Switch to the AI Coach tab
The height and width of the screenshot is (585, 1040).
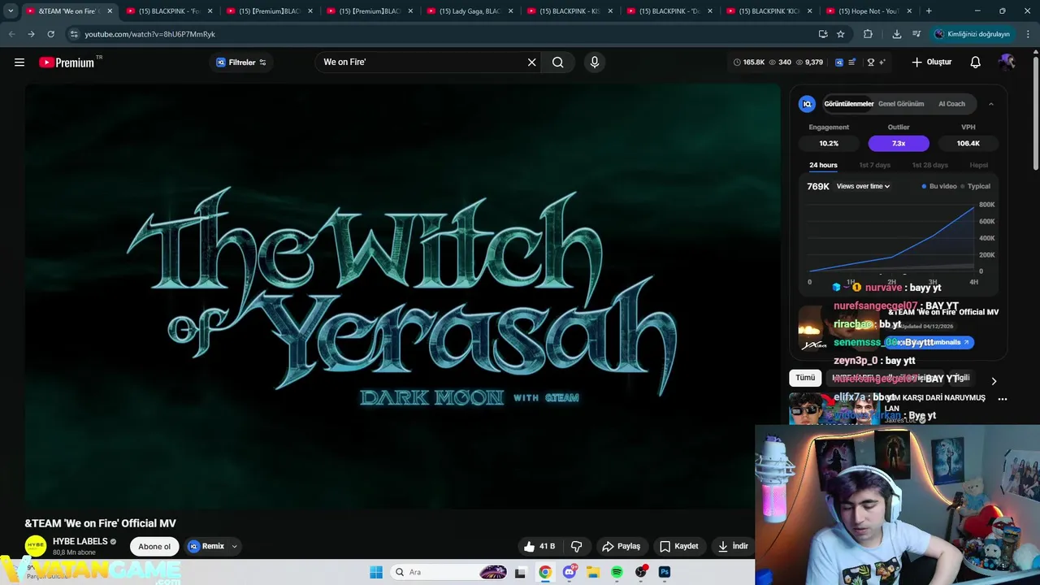pyautogui.click(x=951, y=104)
